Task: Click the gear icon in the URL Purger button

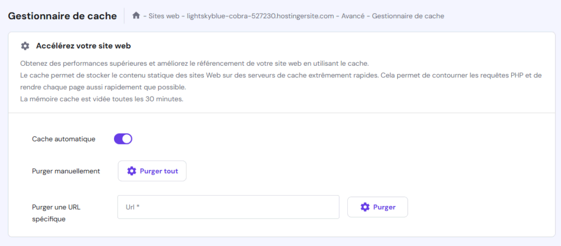Action: (365, 207)
